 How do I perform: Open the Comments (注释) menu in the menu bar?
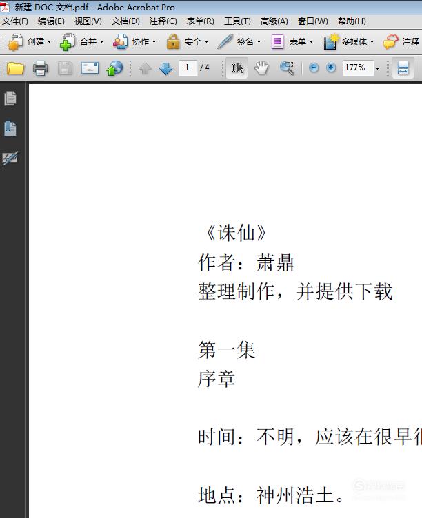(x=163, y=21)
